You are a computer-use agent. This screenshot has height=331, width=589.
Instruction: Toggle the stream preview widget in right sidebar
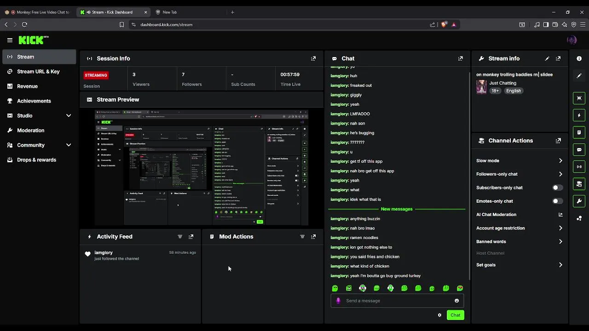point(579,98)
